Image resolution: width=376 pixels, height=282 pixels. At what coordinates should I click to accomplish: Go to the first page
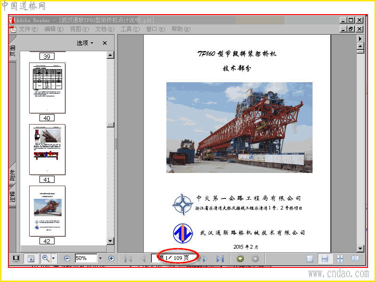pos(128,259)
